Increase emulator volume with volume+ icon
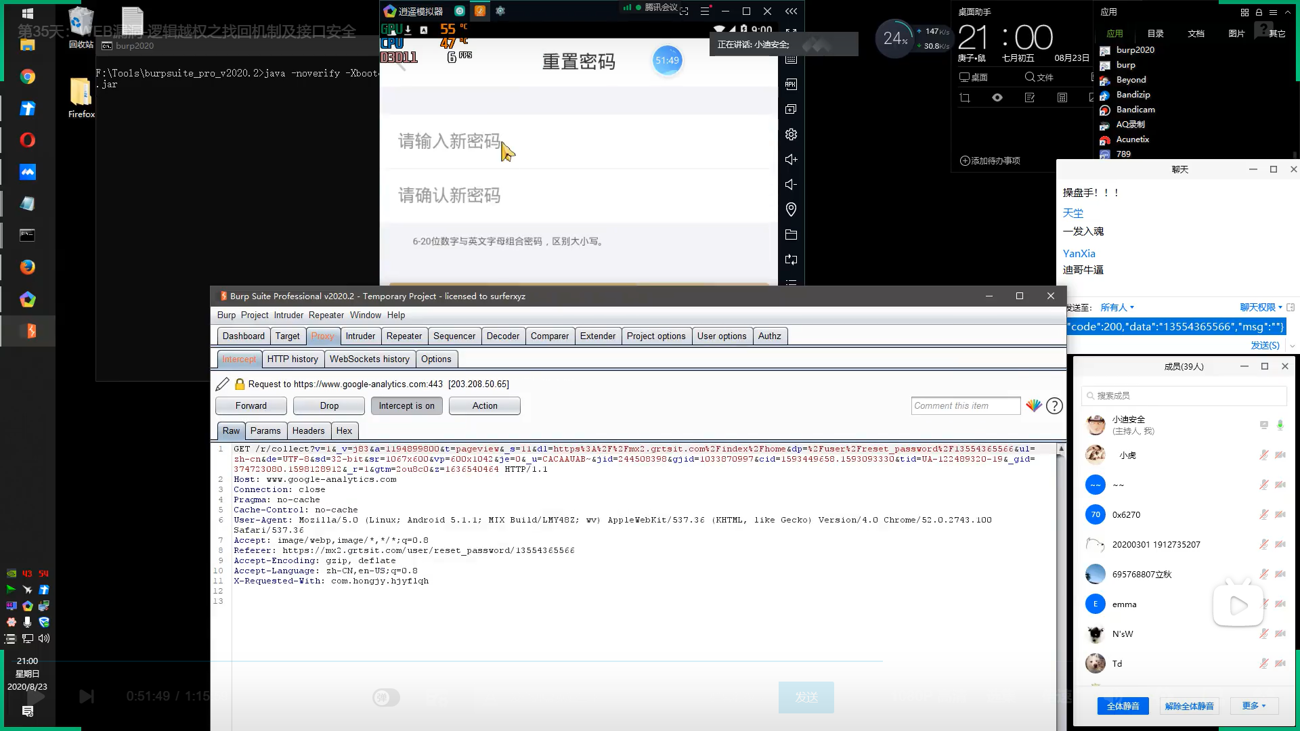This screenshot has width=1300, height=731. (791, 160)
